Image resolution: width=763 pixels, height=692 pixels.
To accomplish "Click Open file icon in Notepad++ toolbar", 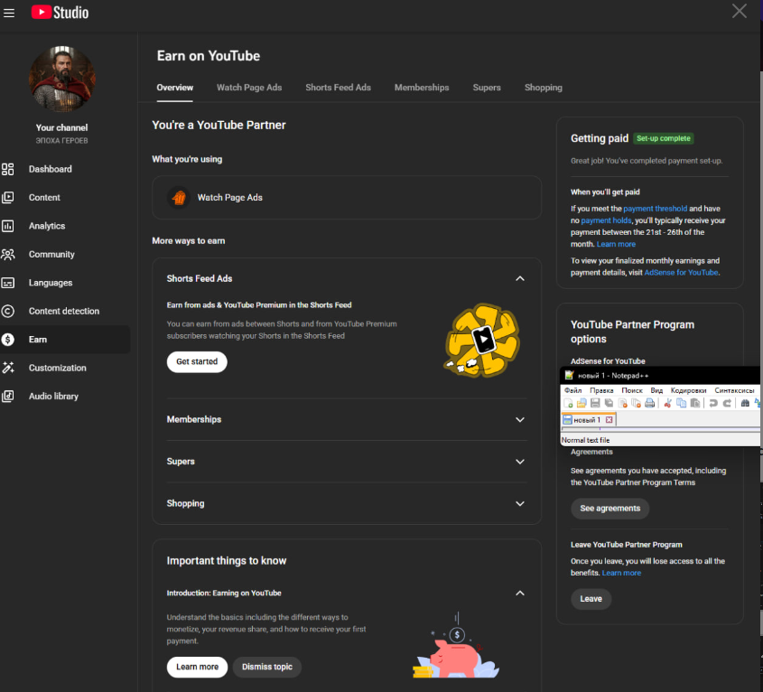I will pos(582,403).
